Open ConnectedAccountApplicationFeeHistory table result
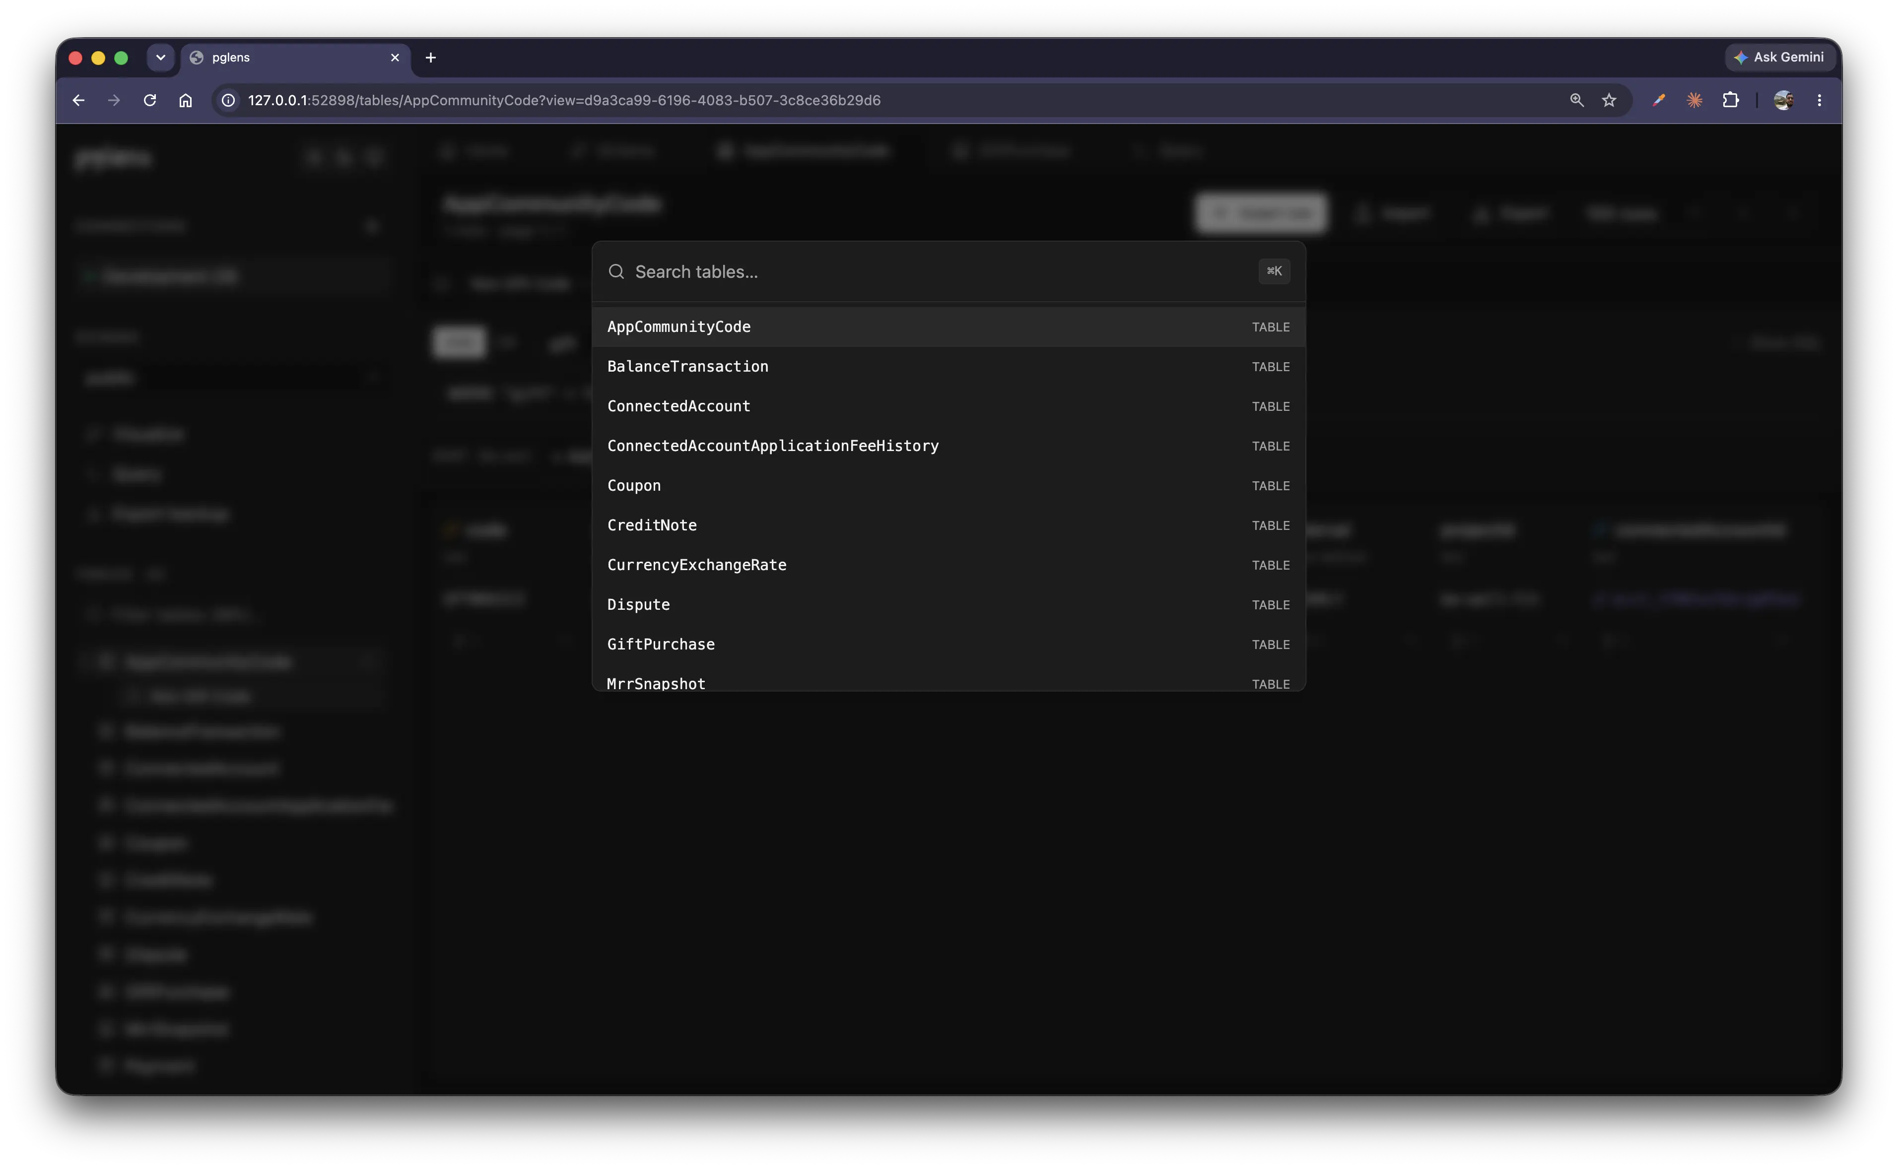 click(x=948, y=446)
